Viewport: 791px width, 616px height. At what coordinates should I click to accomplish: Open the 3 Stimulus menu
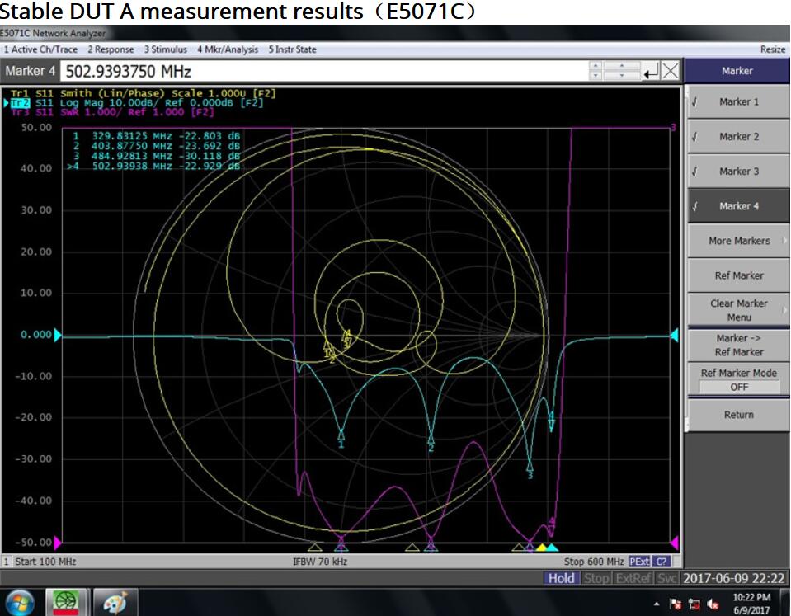point(166,49)
